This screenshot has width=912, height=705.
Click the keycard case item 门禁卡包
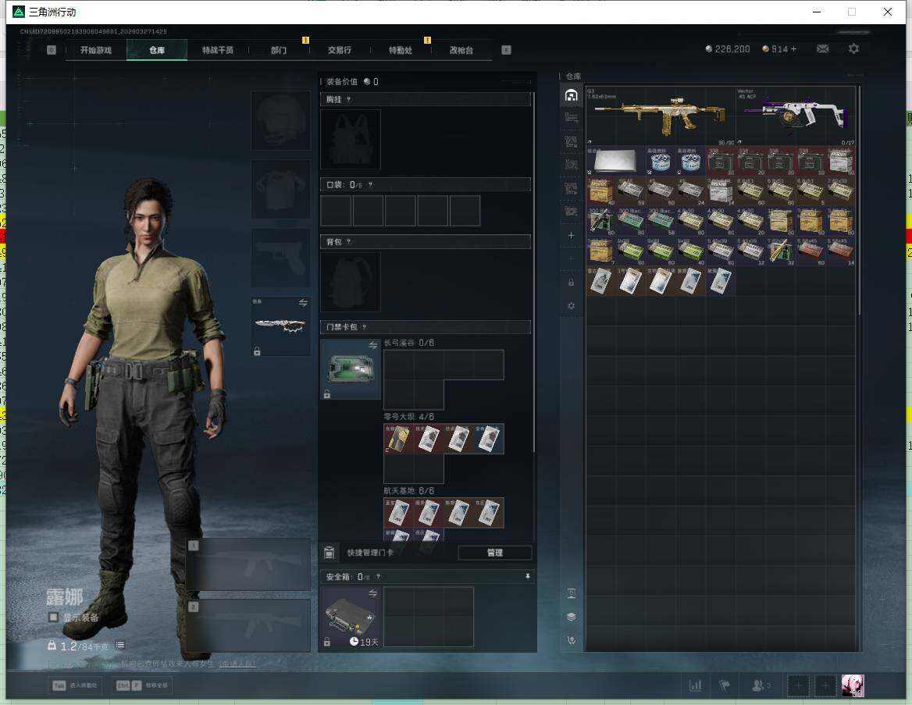351,369
